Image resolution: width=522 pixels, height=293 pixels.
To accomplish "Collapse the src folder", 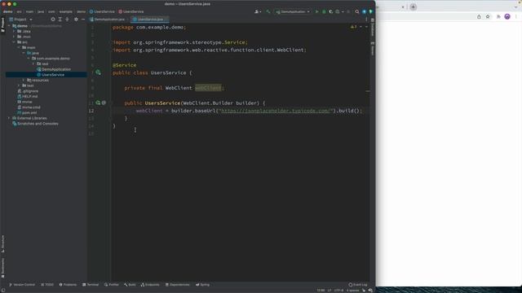I will click(x=15, y=42).
